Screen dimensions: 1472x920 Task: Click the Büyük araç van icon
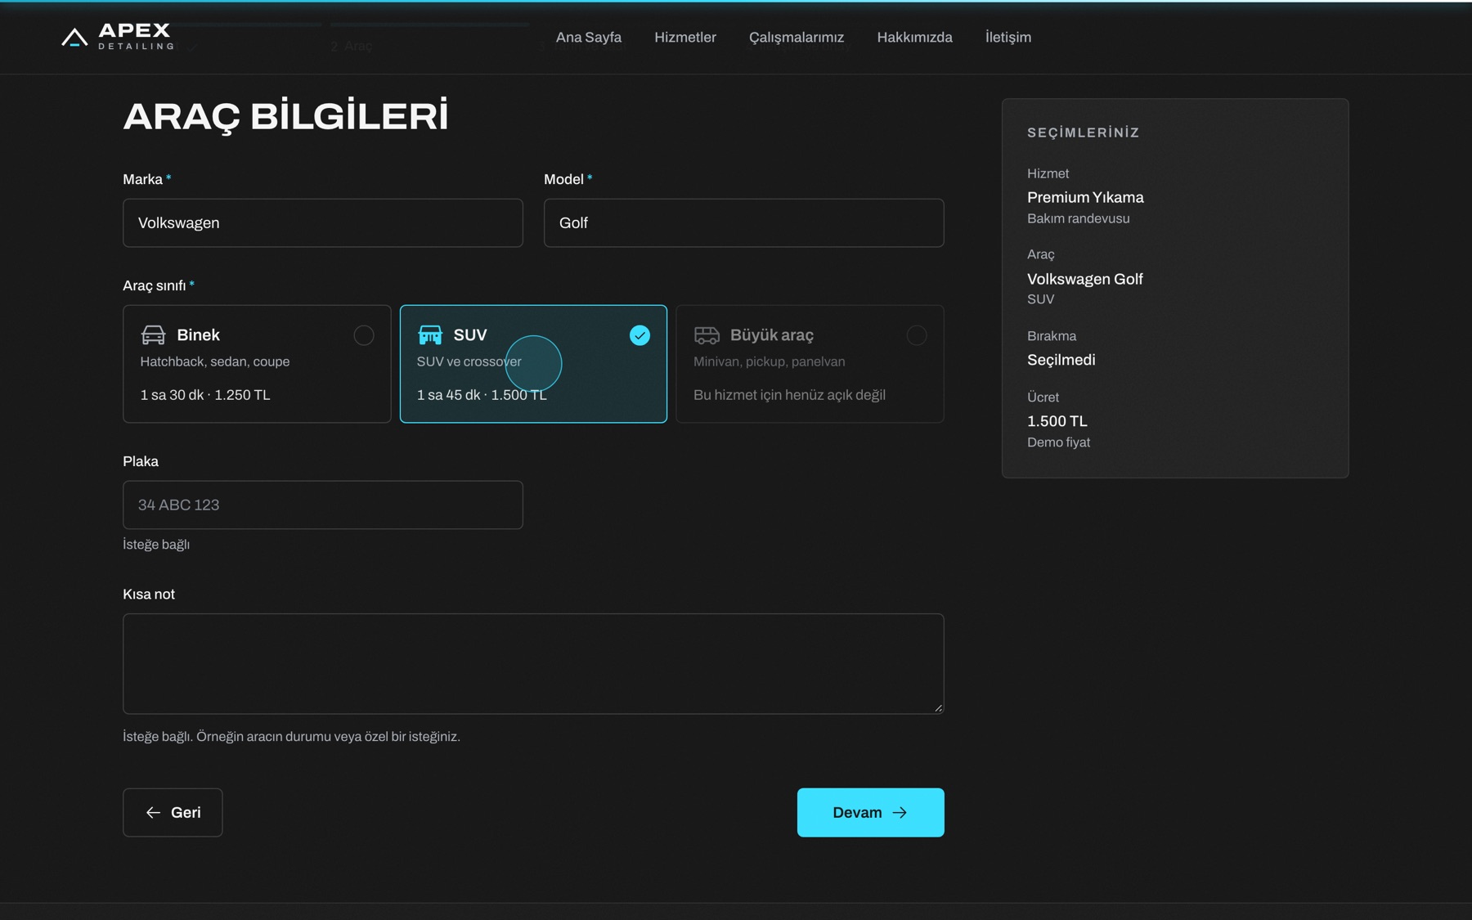707,335
